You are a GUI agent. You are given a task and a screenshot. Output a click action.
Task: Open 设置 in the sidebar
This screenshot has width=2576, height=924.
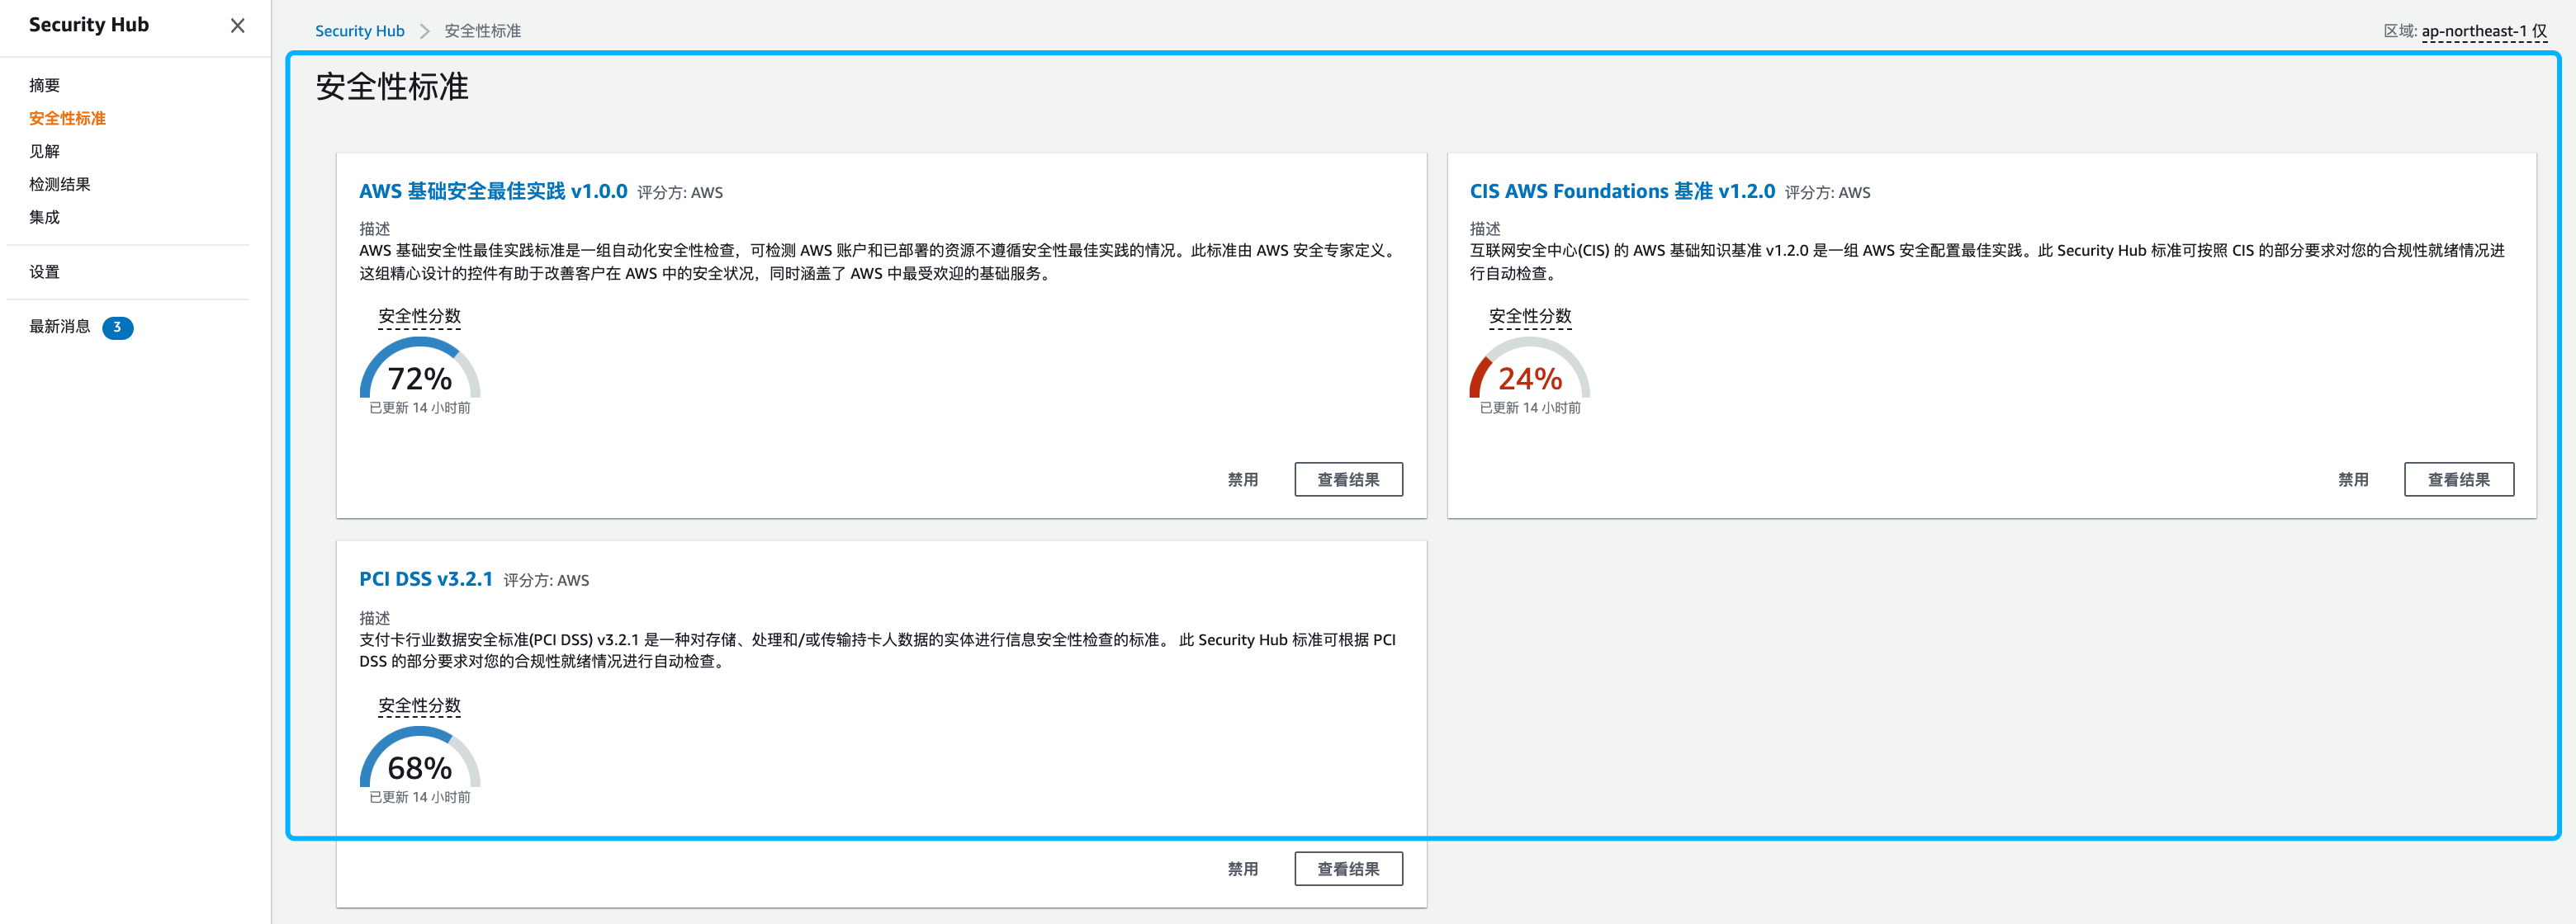[44, 271]
